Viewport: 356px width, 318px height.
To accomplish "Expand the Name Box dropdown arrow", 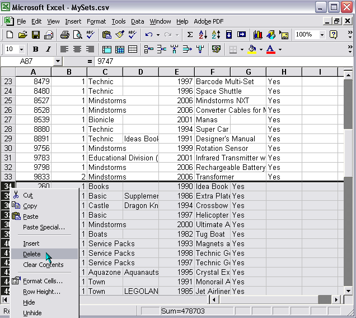I will pyautogui.click(x=58, y=61).
